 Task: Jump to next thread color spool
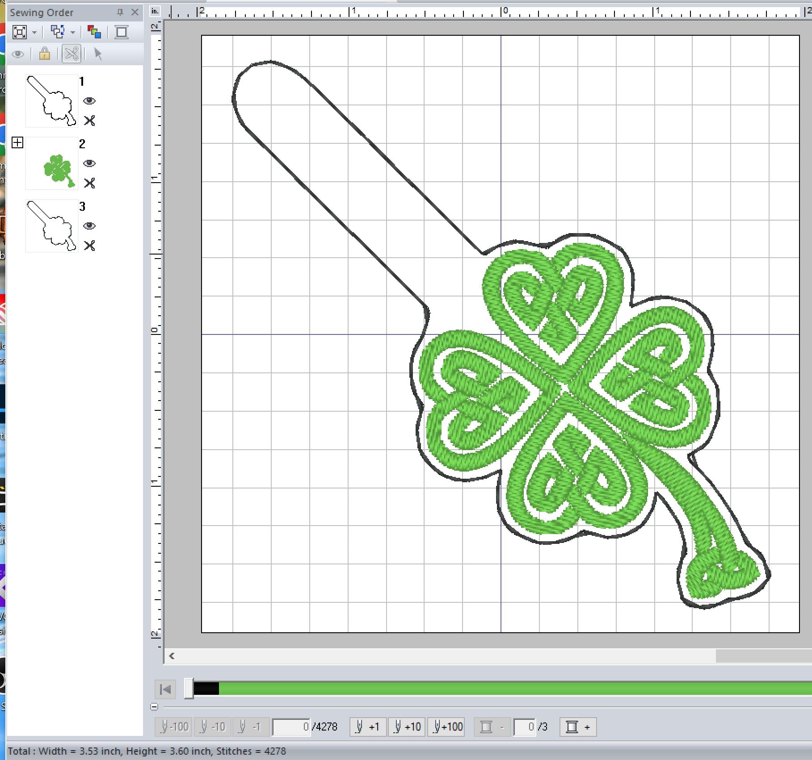coord(578,727)
